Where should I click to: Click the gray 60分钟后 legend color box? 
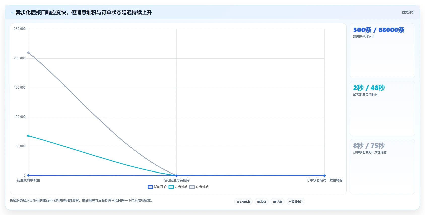coord(192,187)
